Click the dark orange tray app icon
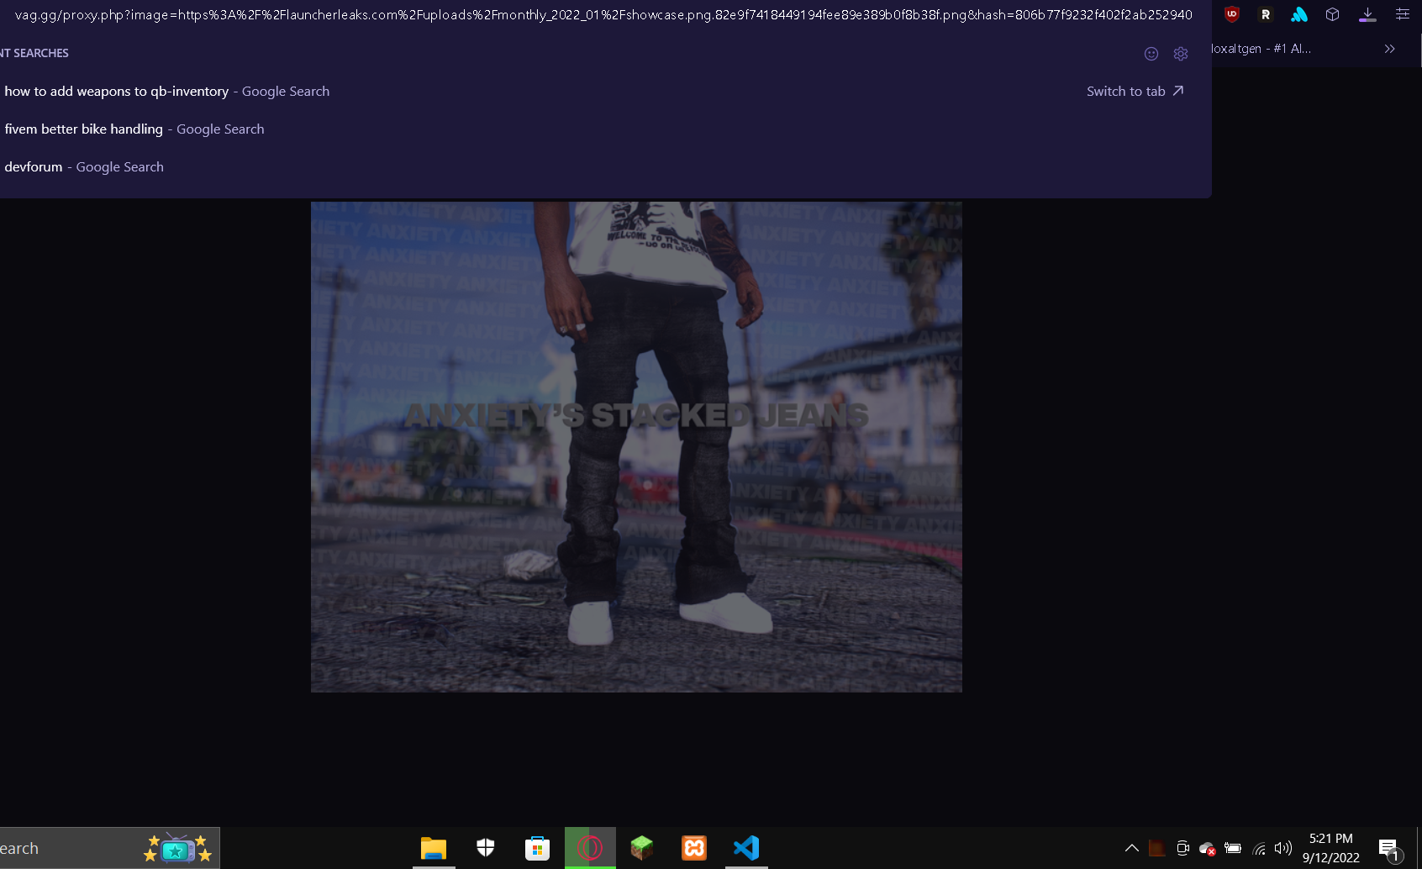 click(1157, 848)
